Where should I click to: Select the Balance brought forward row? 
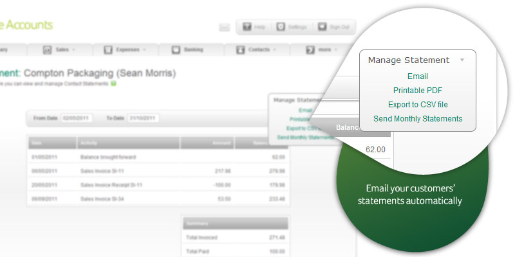click(x=158, y=157)
